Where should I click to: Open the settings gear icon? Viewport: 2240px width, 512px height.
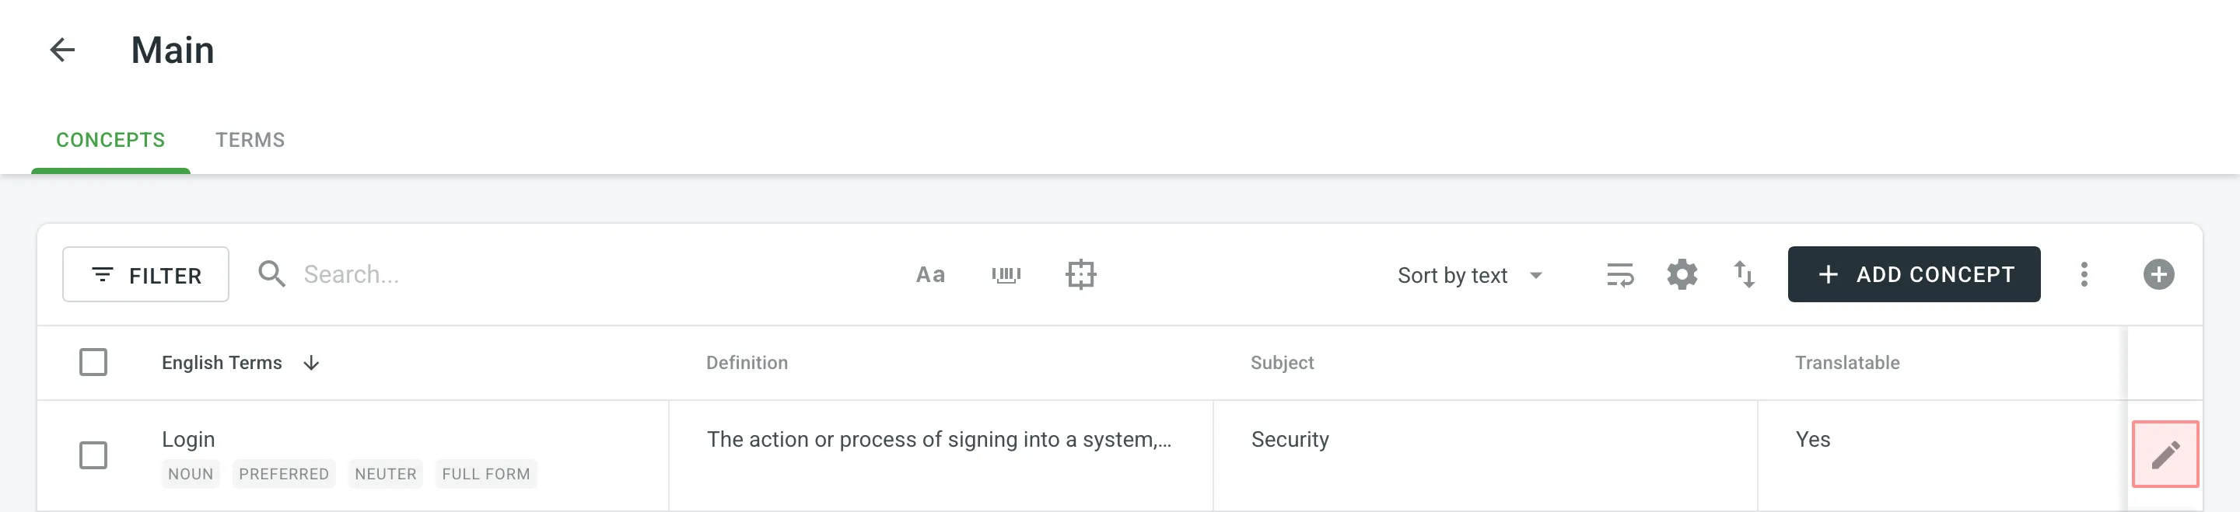[x=1682, y=275]
